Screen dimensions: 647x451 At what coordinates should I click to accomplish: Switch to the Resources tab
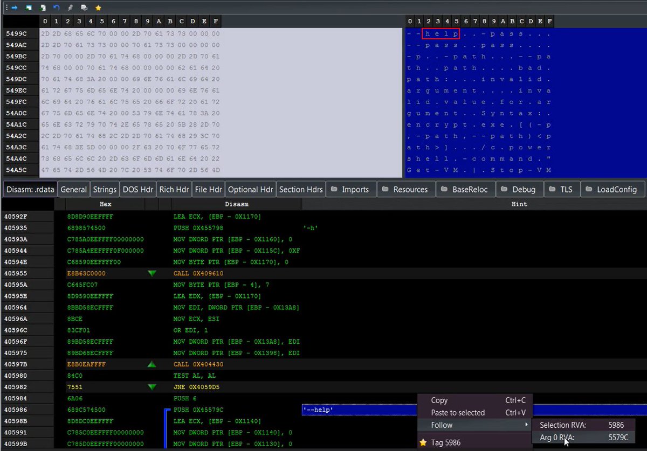(405, 189)
